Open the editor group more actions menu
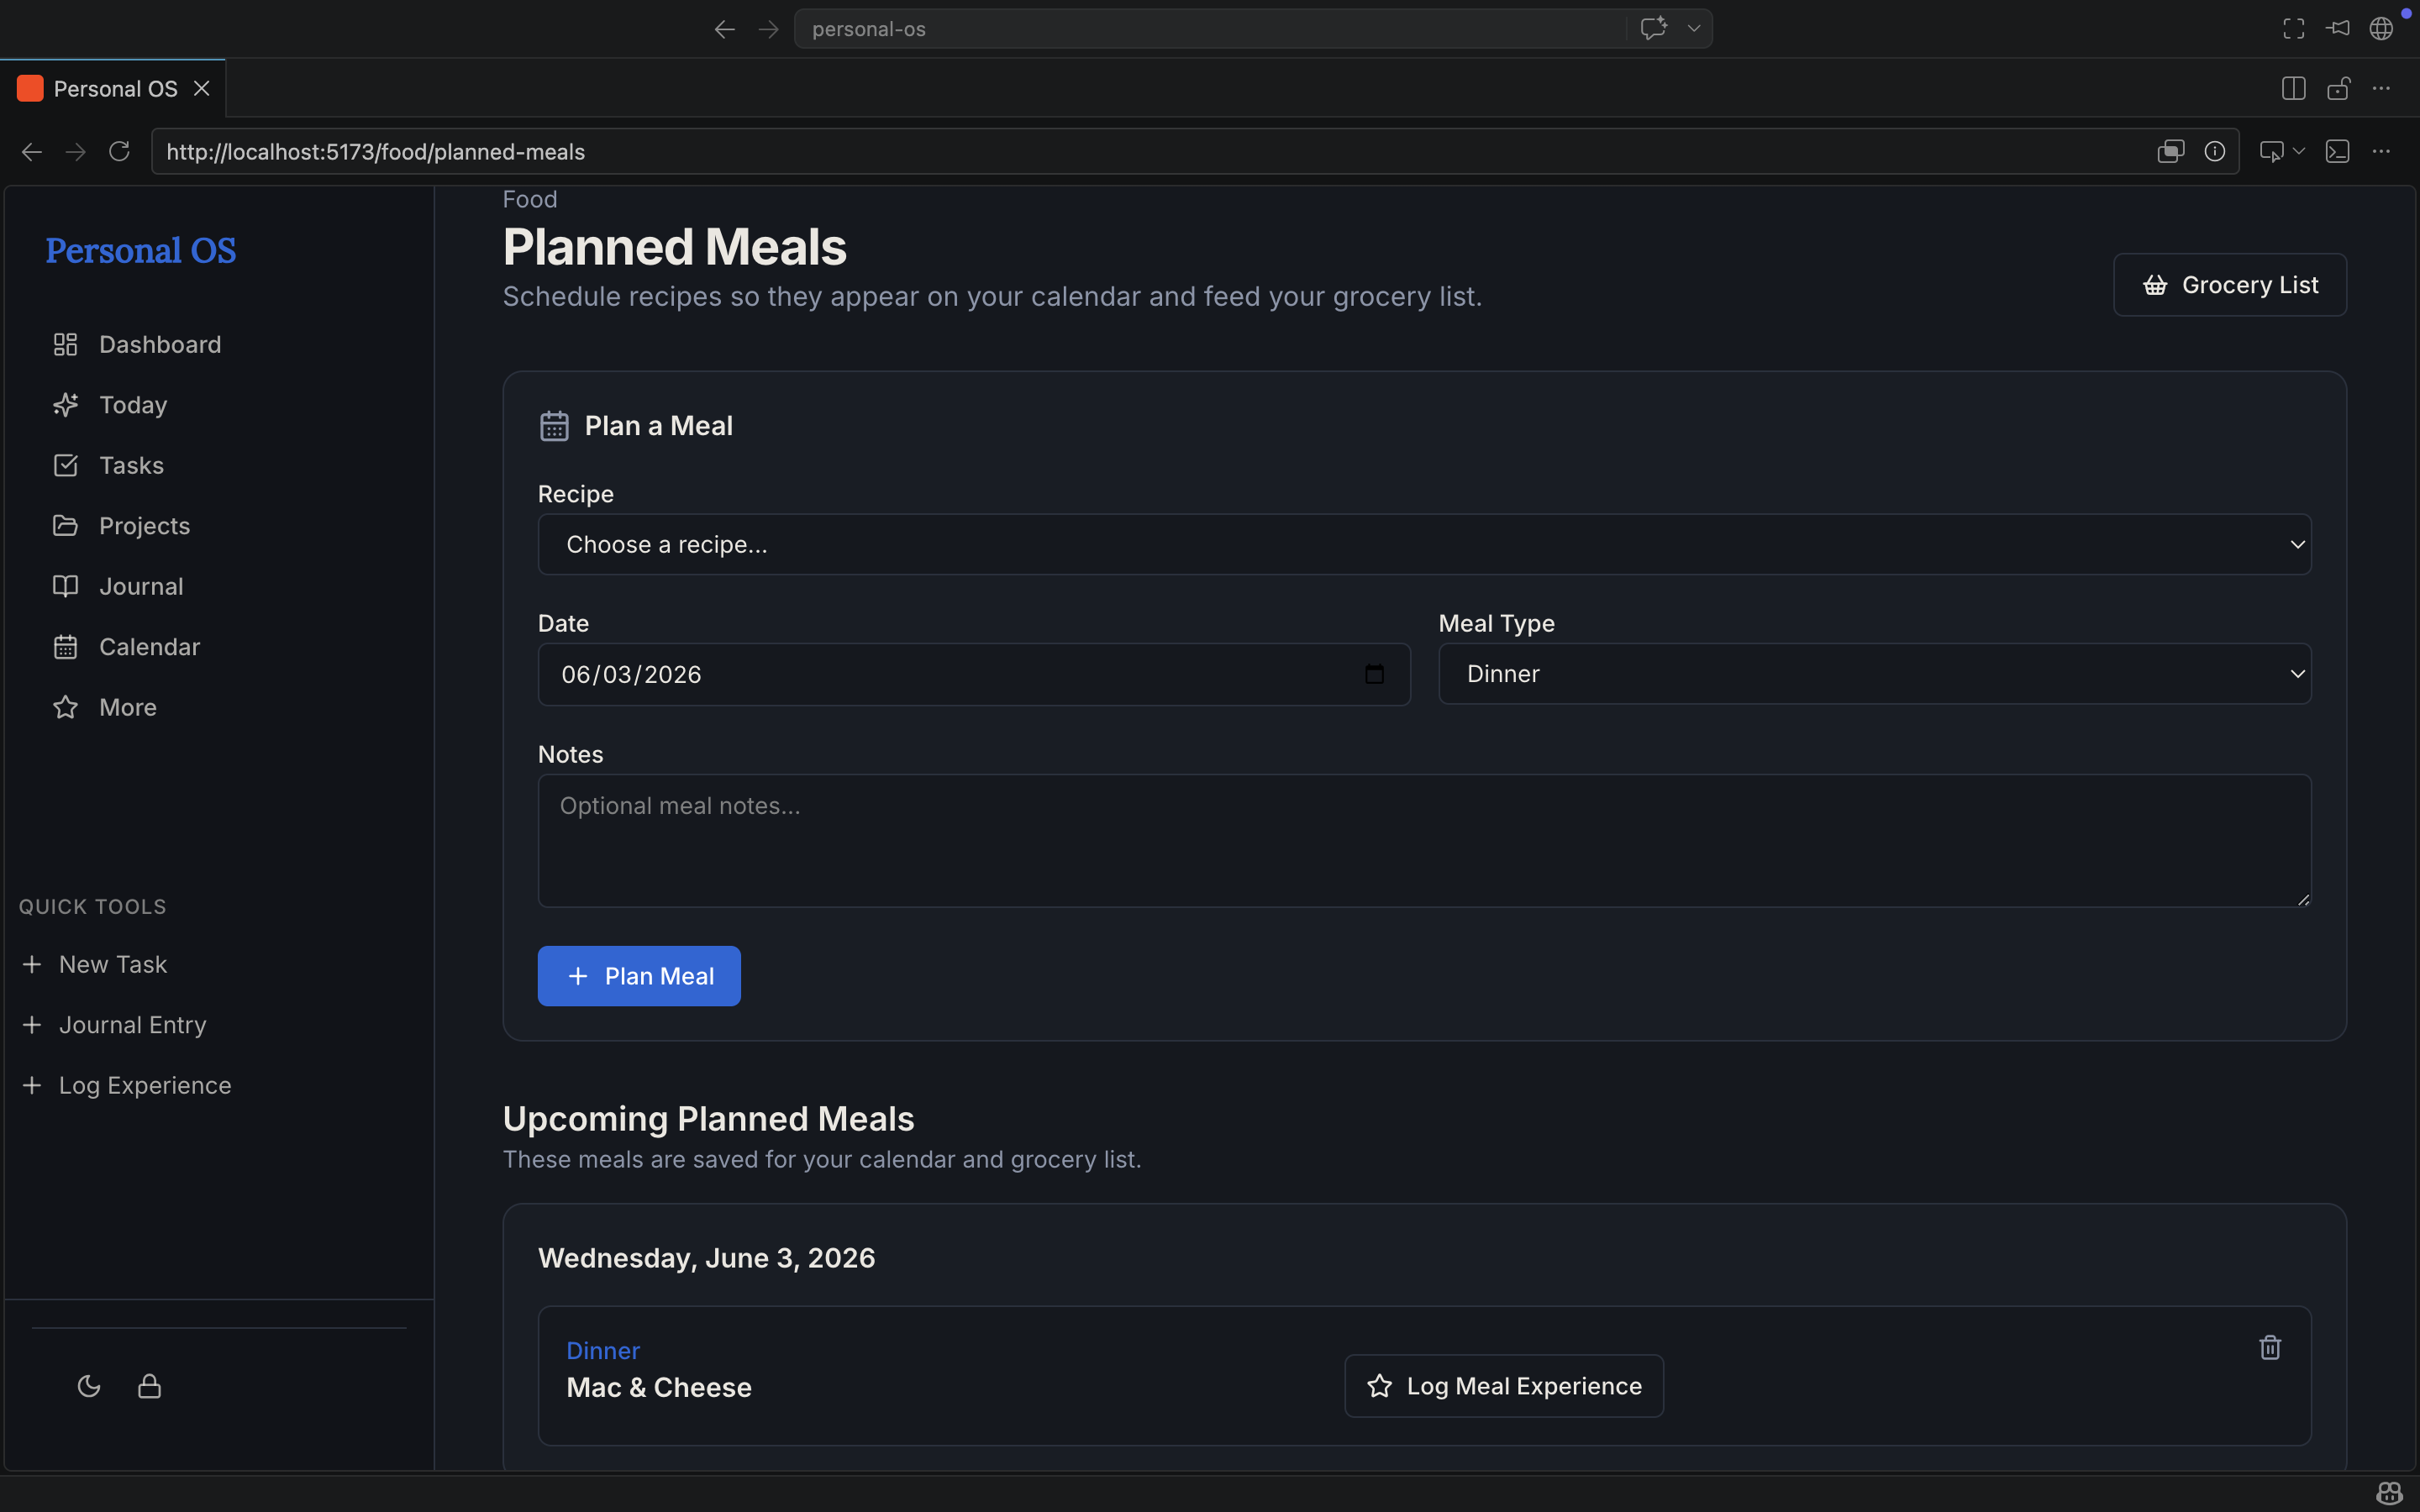Image resolution: width=2420 pixels, height=1512 pixels. 2382,89
